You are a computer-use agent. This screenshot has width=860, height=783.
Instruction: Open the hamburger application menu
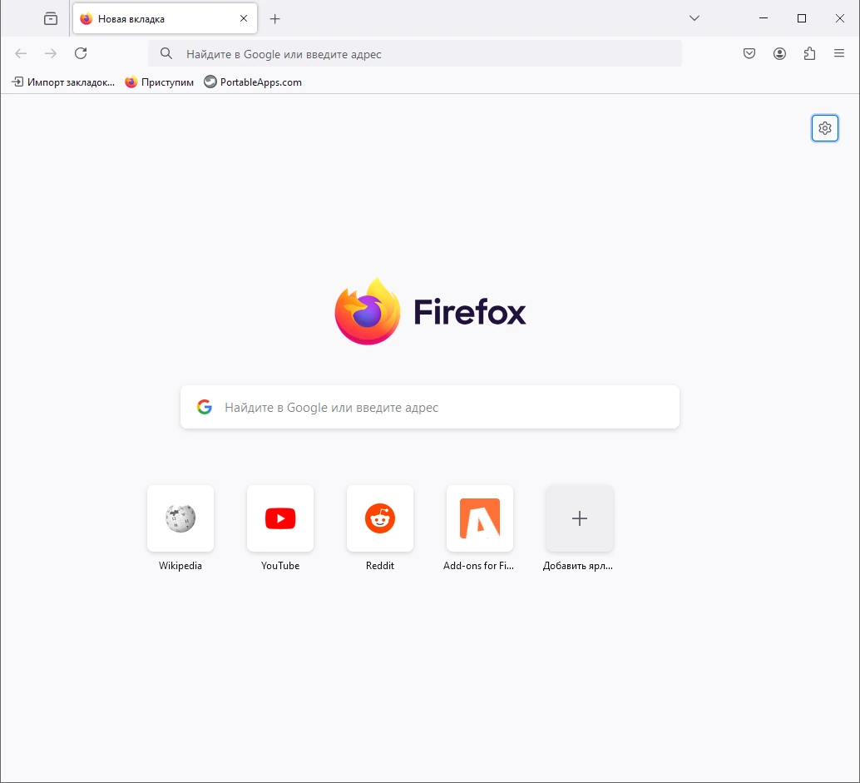(839, 53)
